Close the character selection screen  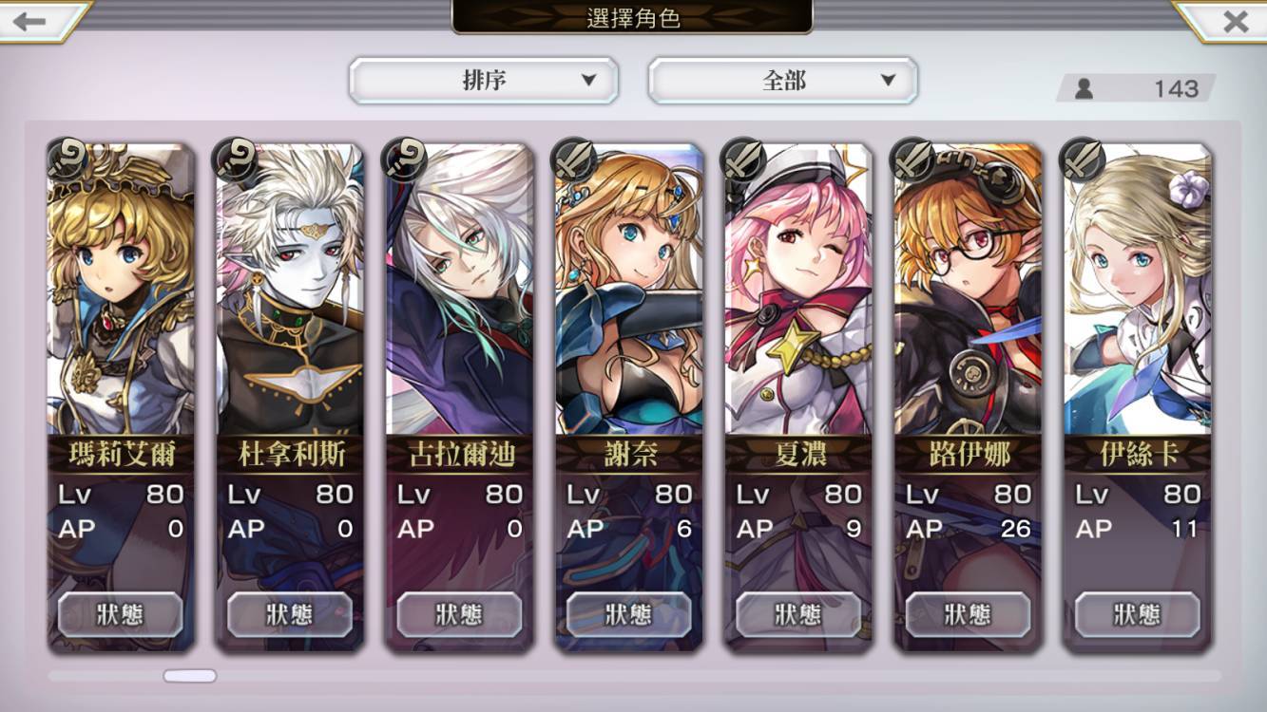tap(1235, 21)
